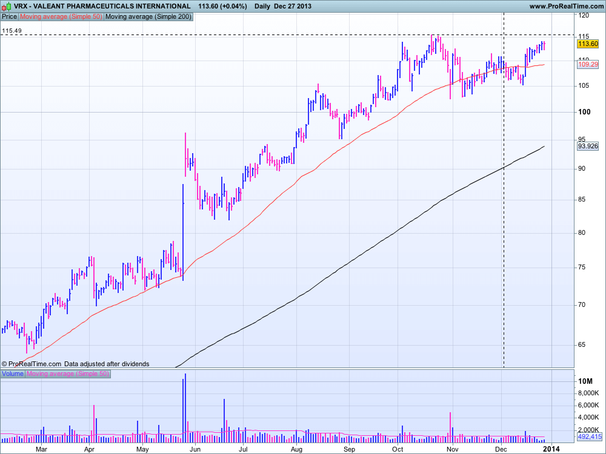The height and width of the screenshot is (454, 606).
Task: Click the Dec 27 2013 date
Action: tap(293, 6)
